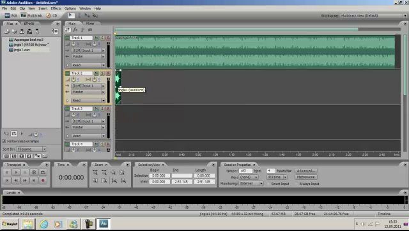Mute Track 2
The height and width of the screenshot is (231, 409).
[96, 73]
